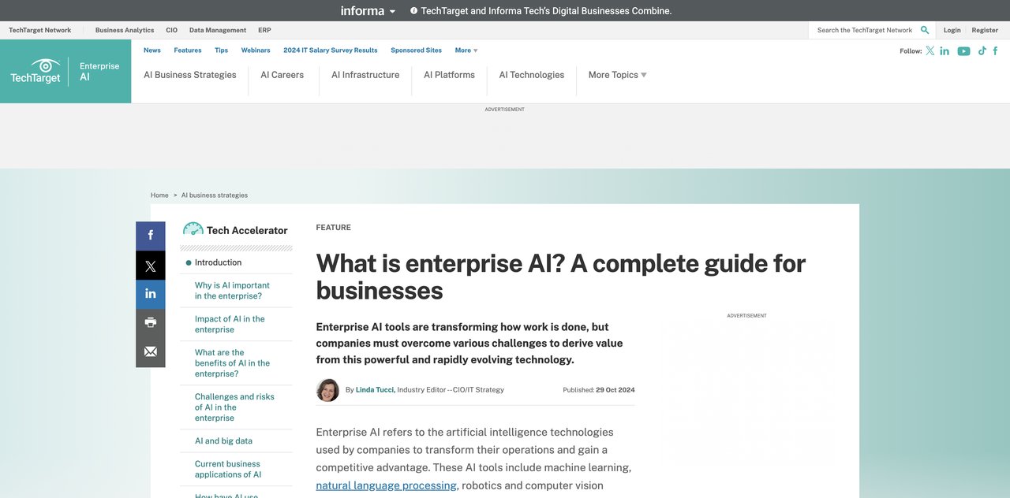
Task: Click the search magnifier icon
Action: (x=925, y=30)
